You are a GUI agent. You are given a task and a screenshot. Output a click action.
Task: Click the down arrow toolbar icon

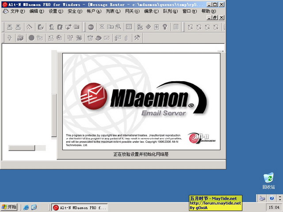[9, 38]
